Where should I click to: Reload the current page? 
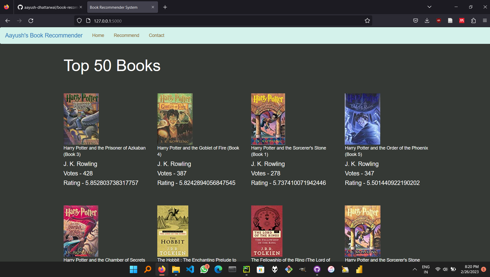tap(31, 21)
